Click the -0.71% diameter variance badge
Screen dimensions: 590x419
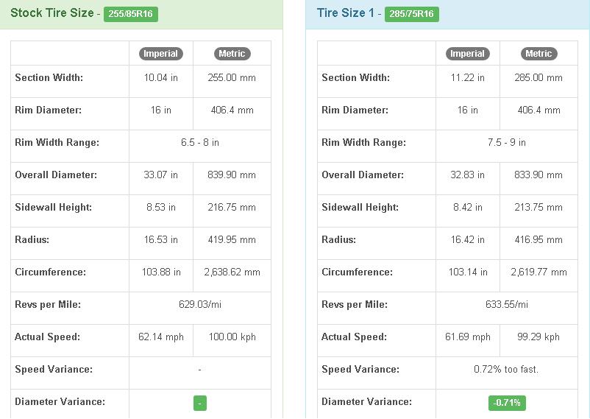[x=507, y=403]
